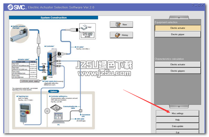Click the laptop PC image
This screenshot has height=137, width=209.
click(x=58, y=118)
